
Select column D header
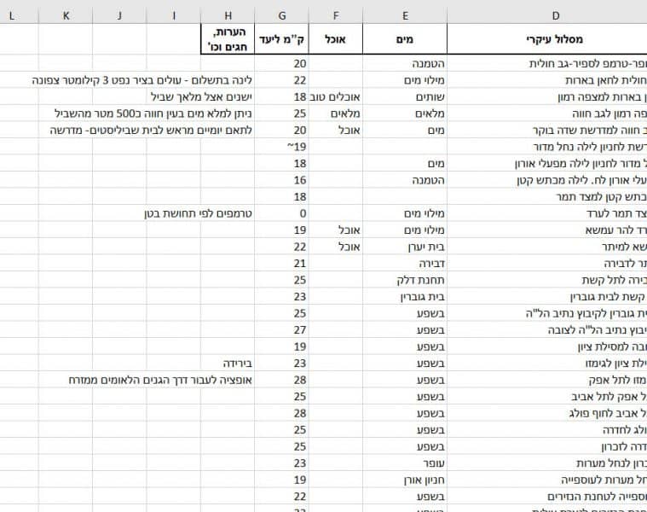click(556, 14)
